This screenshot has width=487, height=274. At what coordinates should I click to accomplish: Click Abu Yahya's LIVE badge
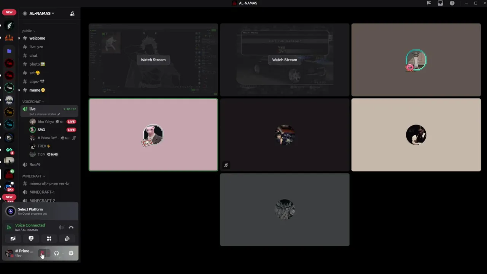[x=71, y=122]
